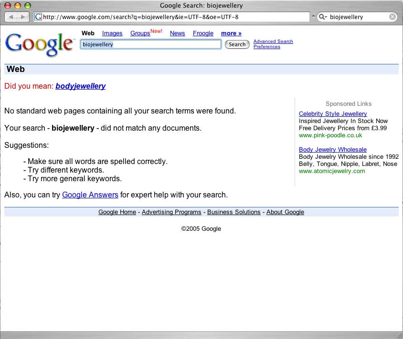
Task: Click the window title "Google Search: biojewellery"
Action: (201, 5)
